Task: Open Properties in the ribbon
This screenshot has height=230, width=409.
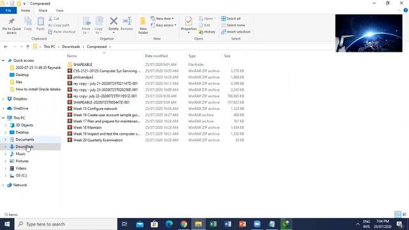Action: click(189, 25)
